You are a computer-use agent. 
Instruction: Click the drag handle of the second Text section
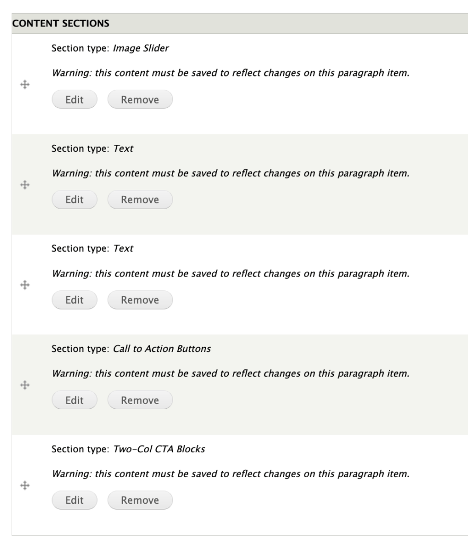pyautogui.click(x=23, y=285)
